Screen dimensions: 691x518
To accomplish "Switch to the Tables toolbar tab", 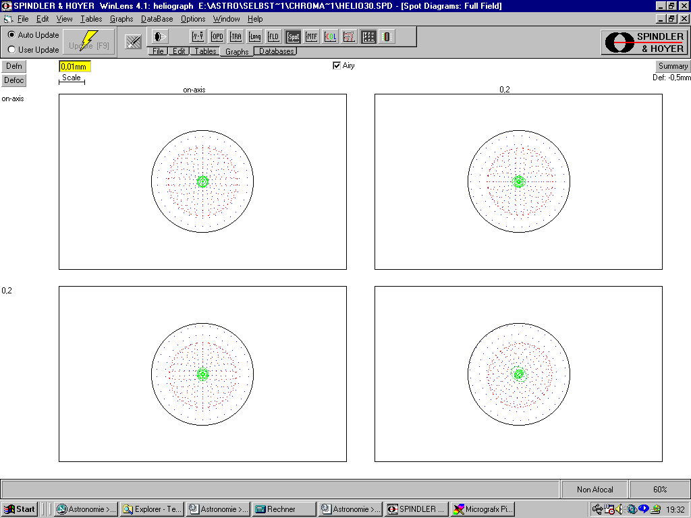I will [x=206, y=51].
